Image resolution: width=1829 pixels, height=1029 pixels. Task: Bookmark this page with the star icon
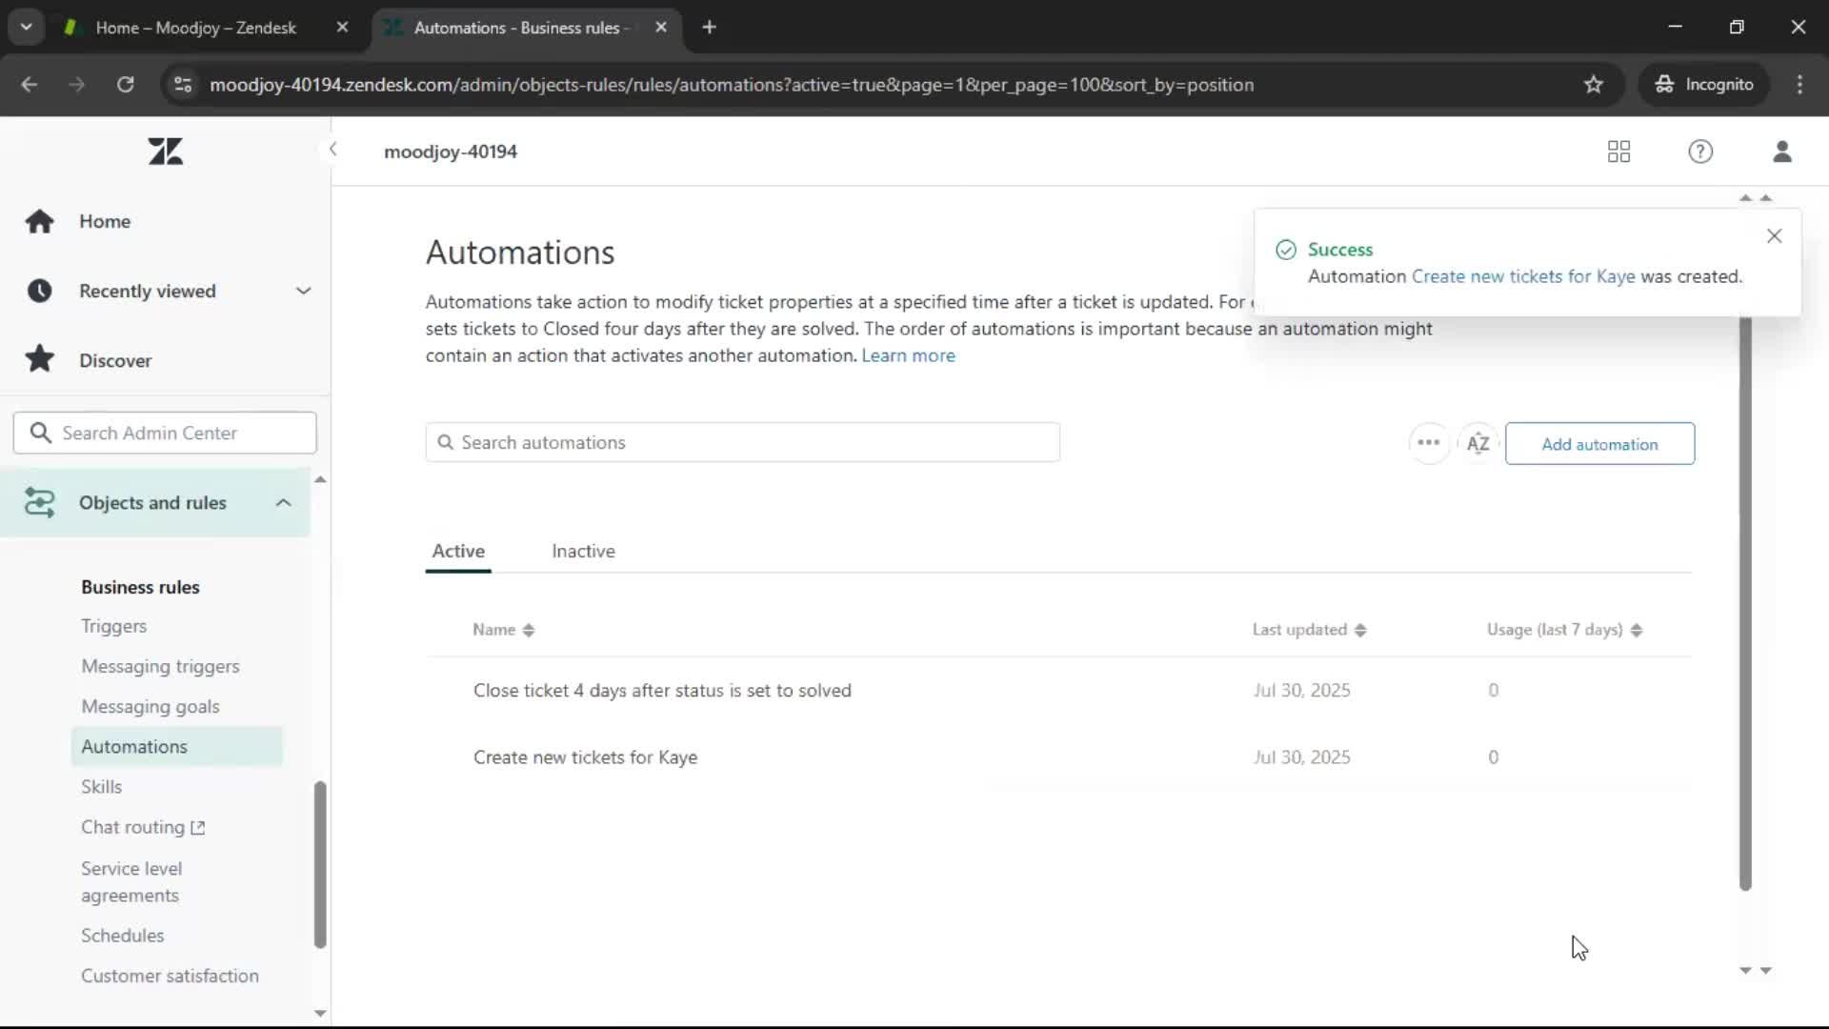coord(1593,84)
